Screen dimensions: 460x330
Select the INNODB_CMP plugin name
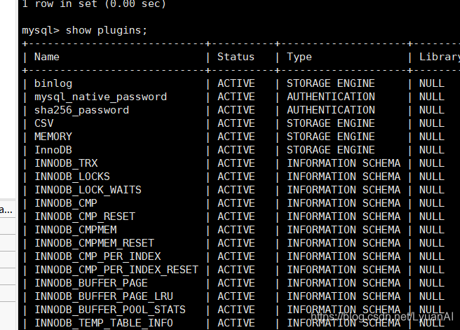pos(66,203)
